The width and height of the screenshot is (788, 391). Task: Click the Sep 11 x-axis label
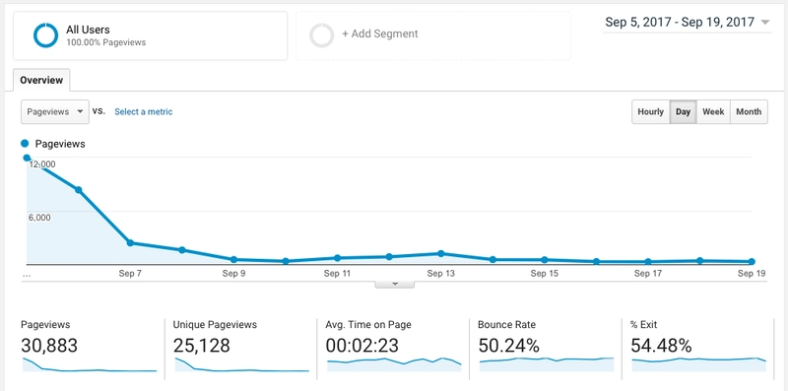(337, 274)
